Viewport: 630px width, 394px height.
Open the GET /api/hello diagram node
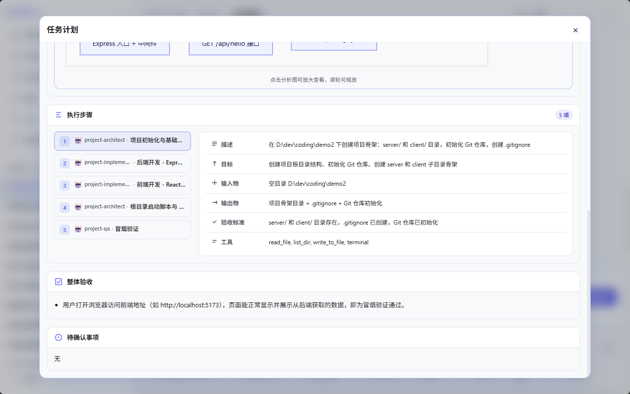(230, 48)
